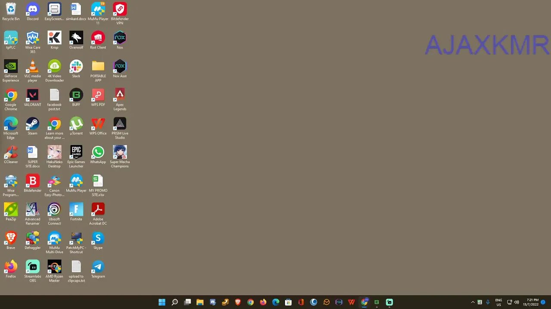
Task: Open the MY PROMO SITE.xlsx spreadsheet
Action: 98,185
